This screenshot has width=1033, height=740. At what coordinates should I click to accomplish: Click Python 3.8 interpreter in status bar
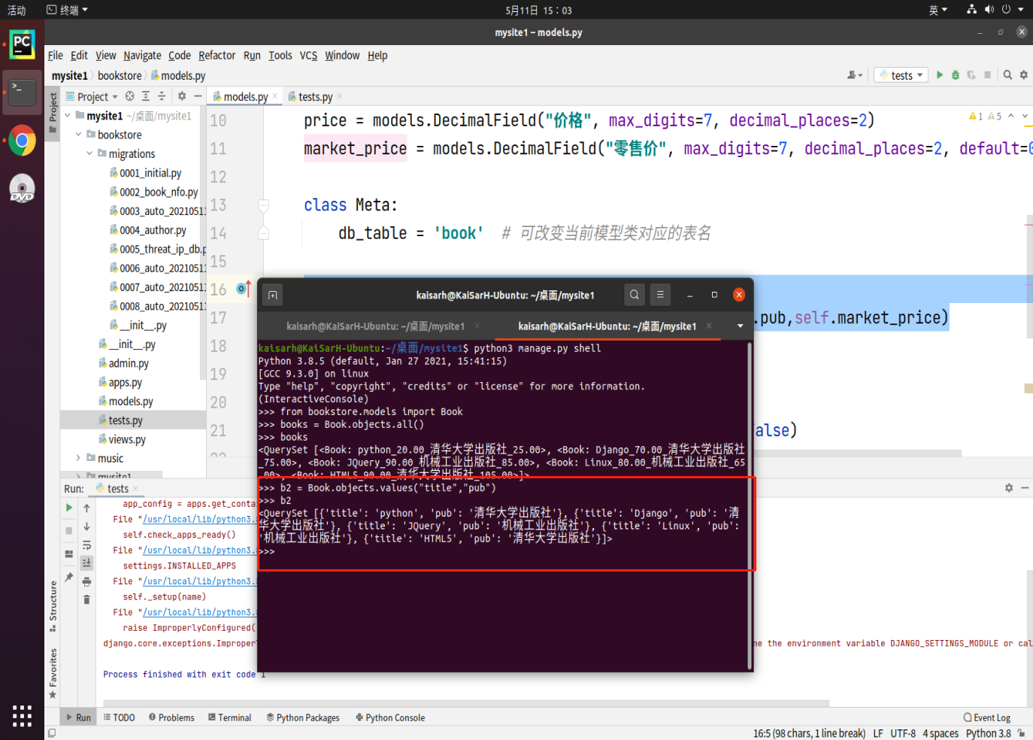pos(988,733)
